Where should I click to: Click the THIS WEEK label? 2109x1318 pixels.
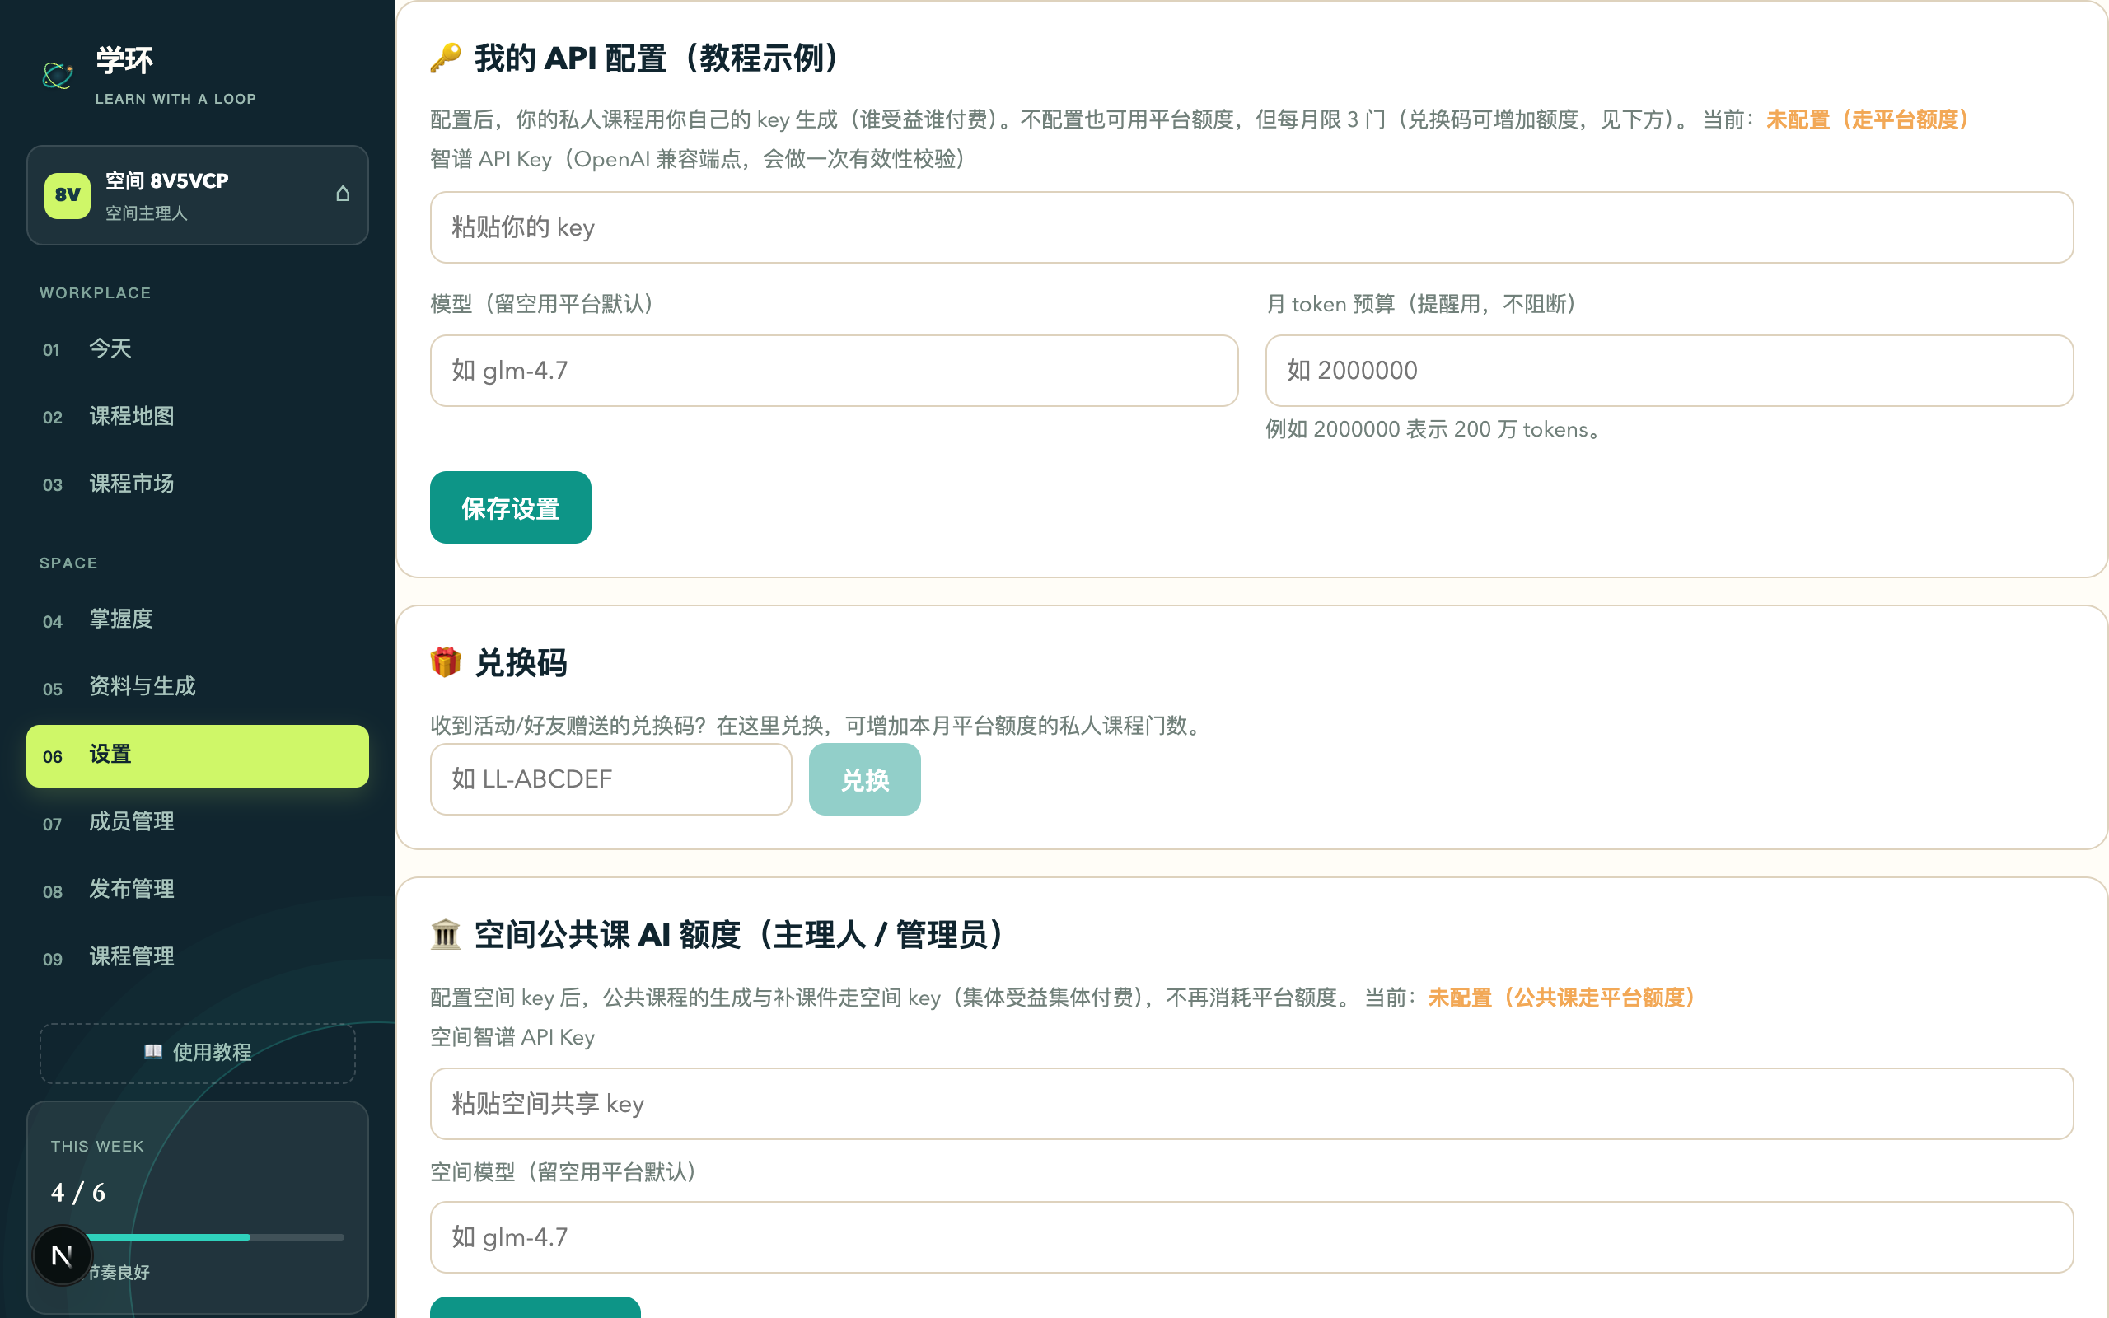tap(97, 1147)
